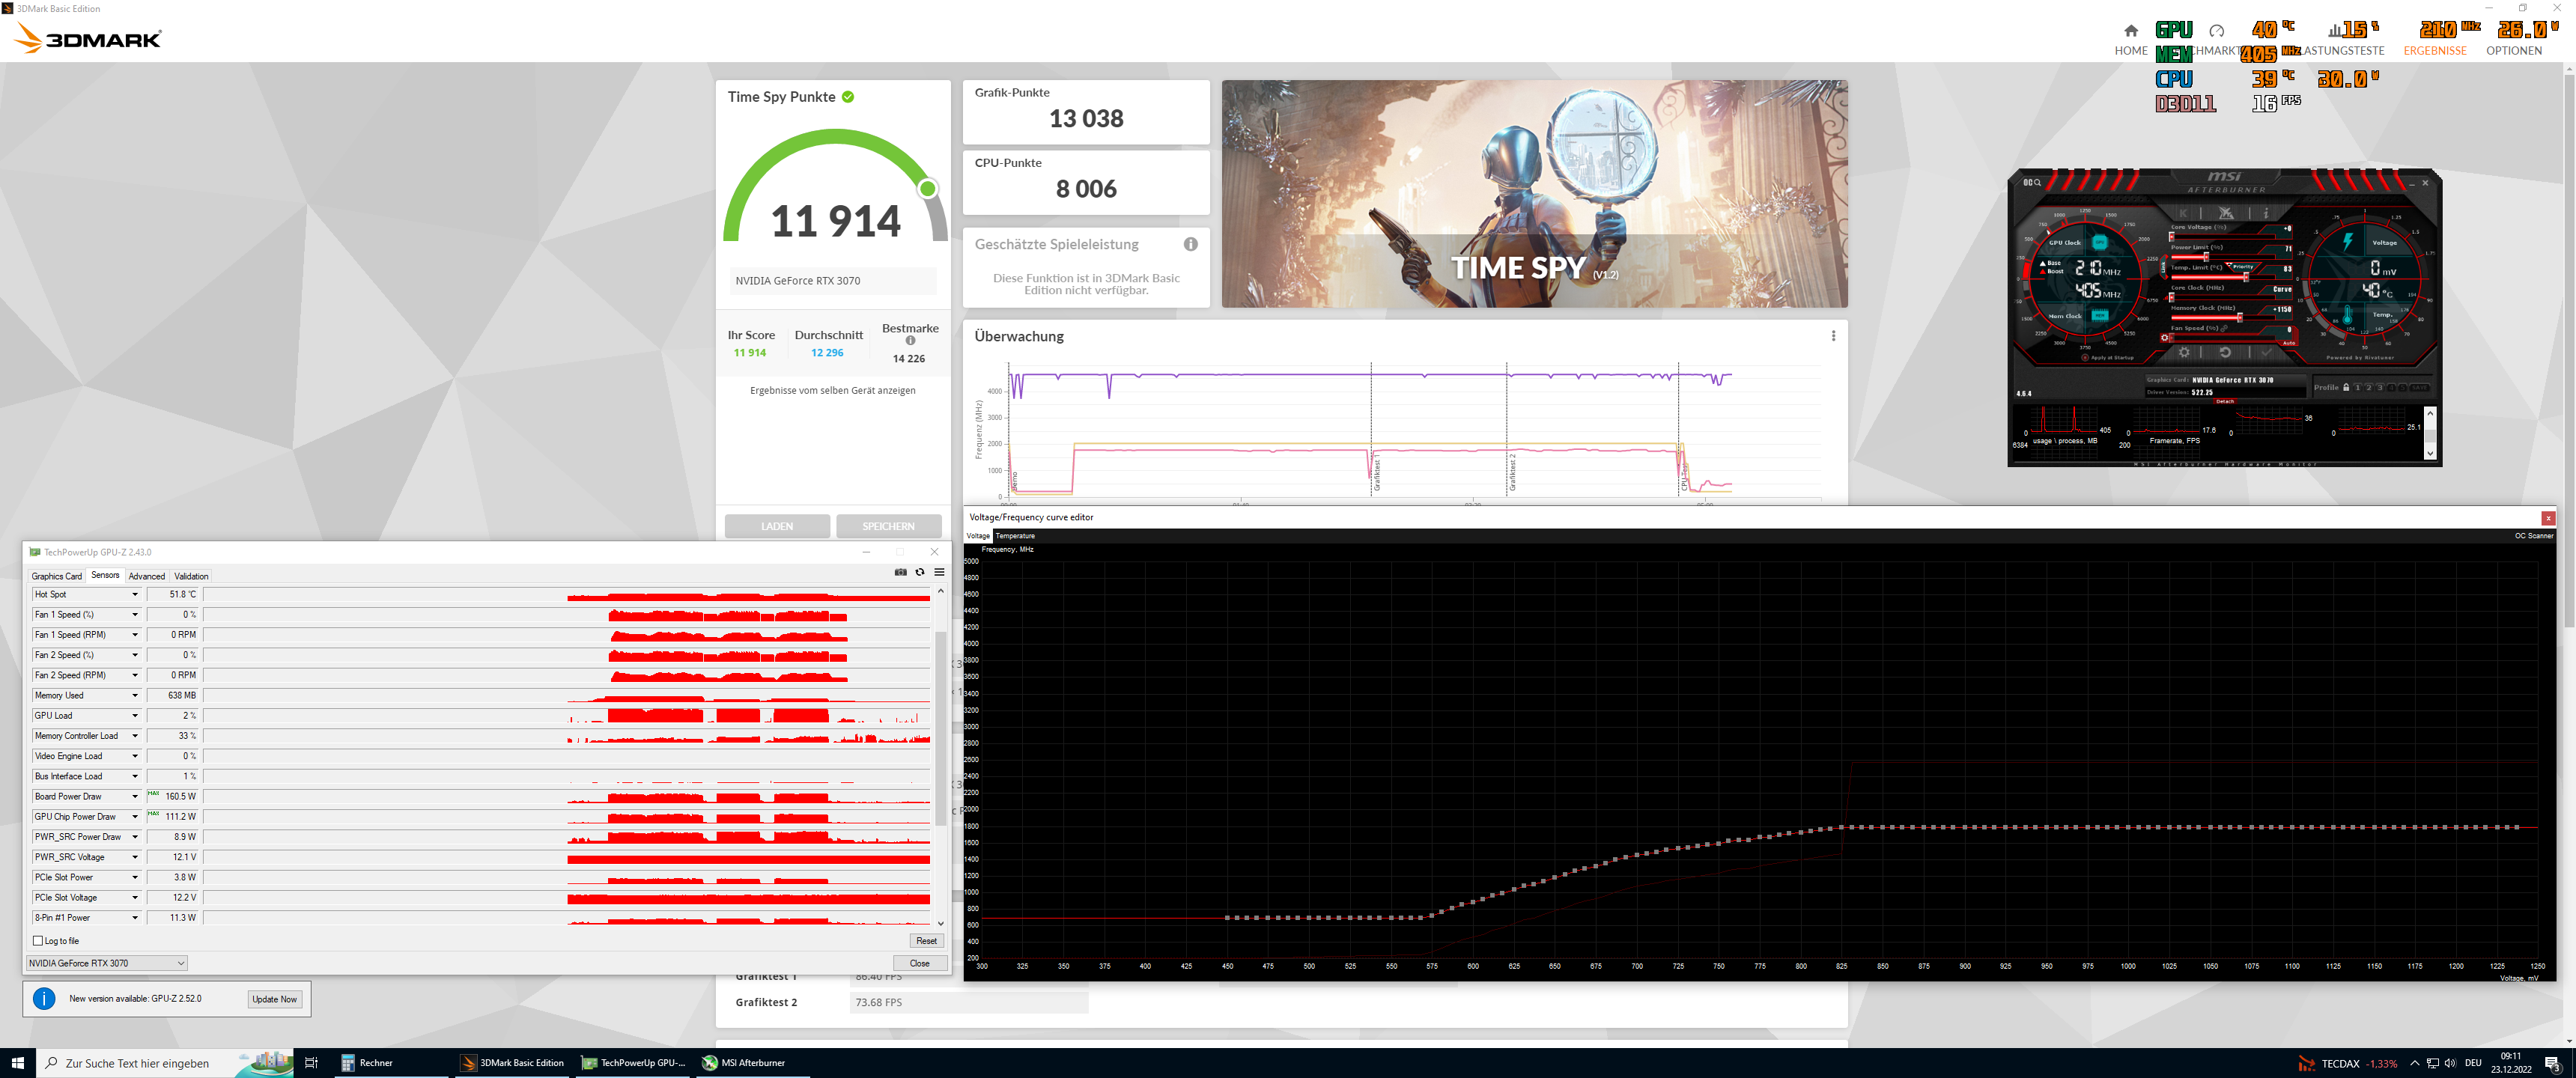The image size is (2576, 1078).
Task: Expand the Board Power Draw dropdown
Action: [135, 797]
